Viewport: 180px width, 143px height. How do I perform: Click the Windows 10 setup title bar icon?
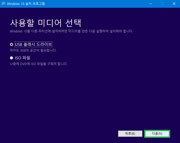tap(3, 3)
